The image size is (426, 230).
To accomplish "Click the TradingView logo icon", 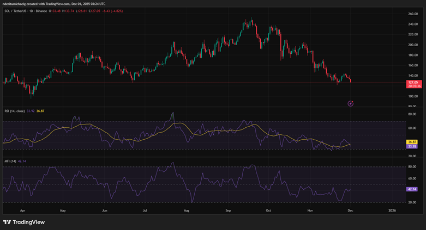I will (7, 222).
